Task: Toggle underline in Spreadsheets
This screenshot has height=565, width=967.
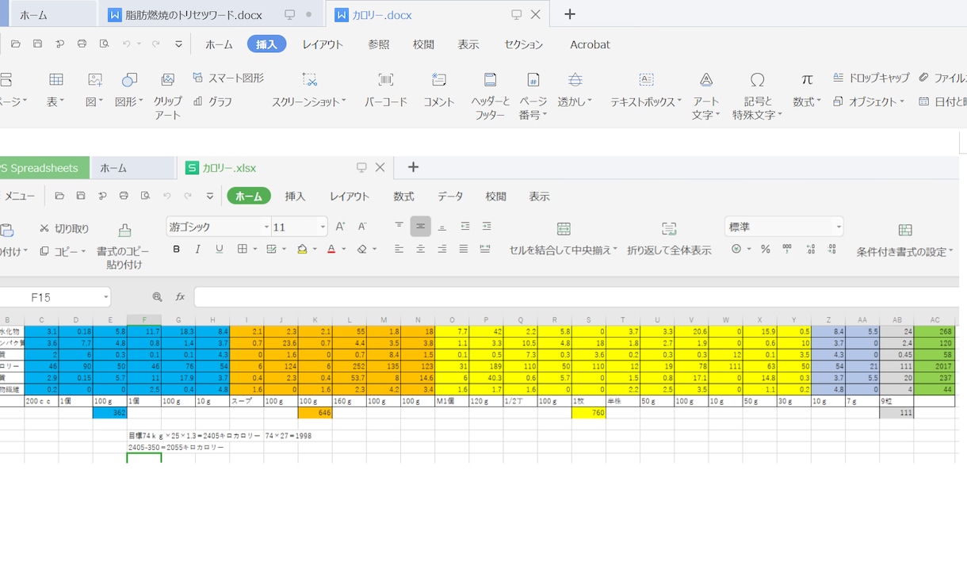Action: pyautogui.click(x=220, y=249)
